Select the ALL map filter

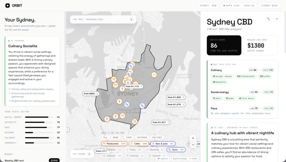105,138
